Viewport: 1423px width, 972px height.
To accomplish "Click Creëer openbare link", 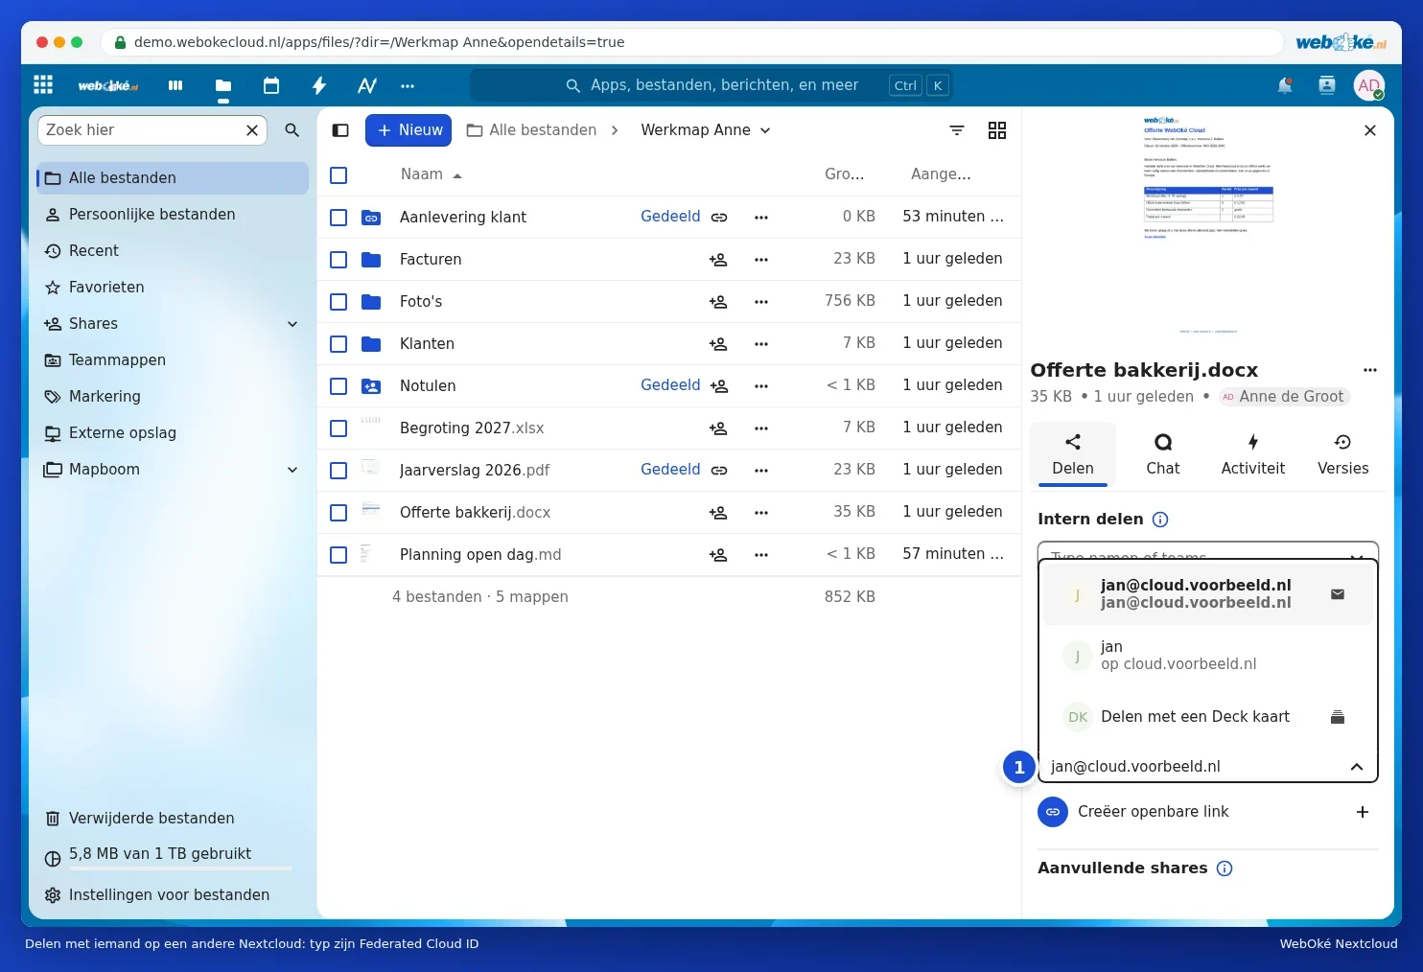I will click(x=1154, y=812).
